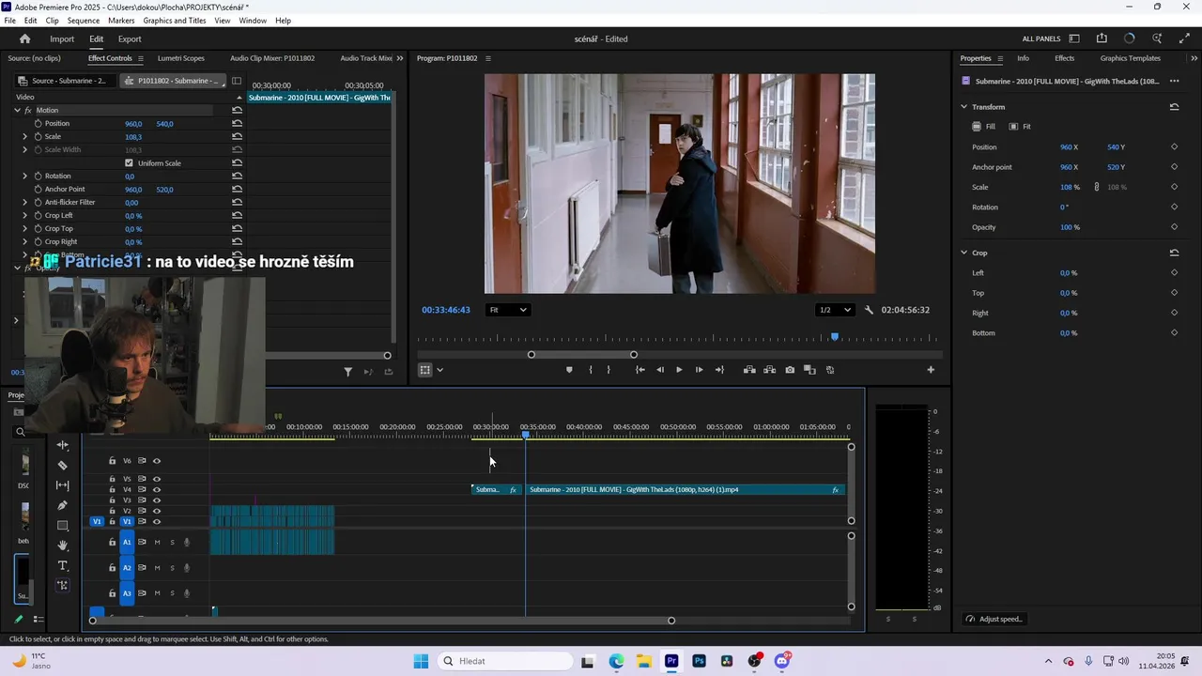Click the Fill frame button

pos(983,127)
